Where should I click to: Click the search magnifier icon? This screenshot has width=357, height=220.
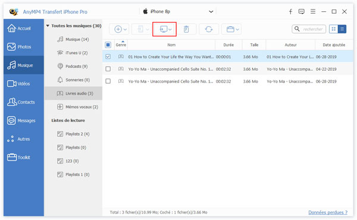click(297, 29)
